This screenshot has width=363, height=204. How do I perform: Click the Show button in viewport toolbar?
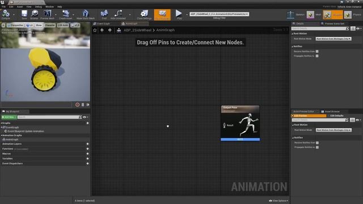(x=39, y=25)
